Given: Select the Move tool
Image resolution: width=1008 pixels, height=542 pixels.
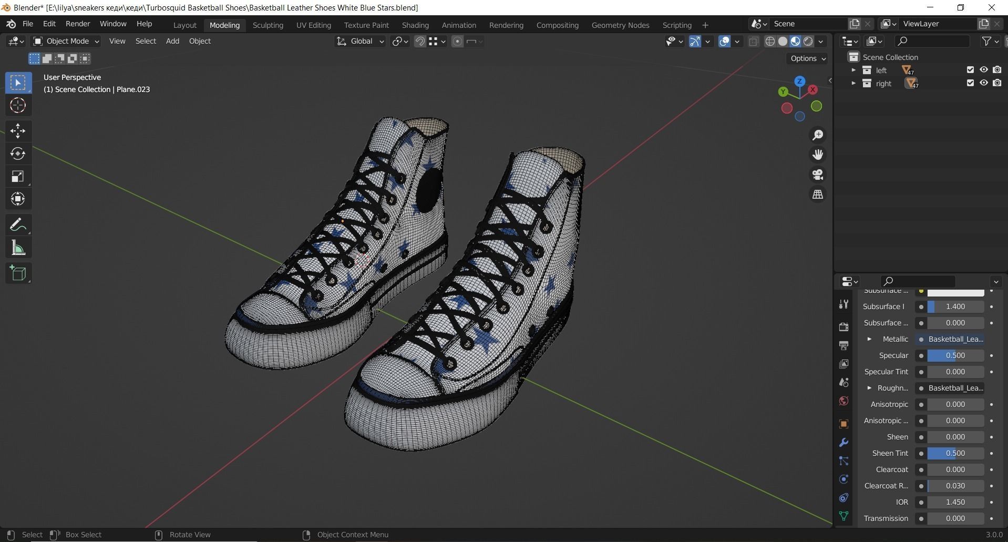Looking at the screenshot, I should (x=18, y=130).
